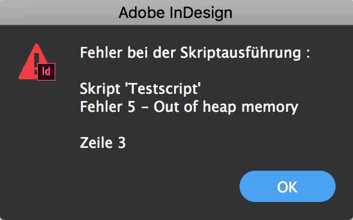Click the word 'Fehler' in the first line
Screen dimensions: 353x220
(x=101, y=52)
